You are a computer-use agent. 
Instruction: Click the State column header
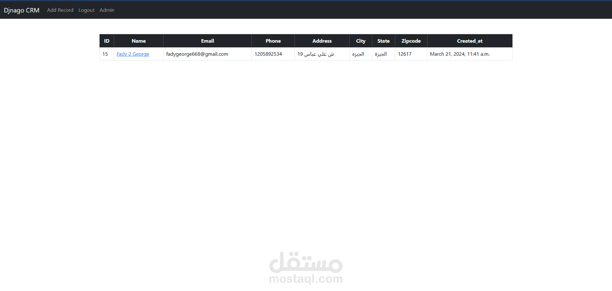click(x=383, y=41)
